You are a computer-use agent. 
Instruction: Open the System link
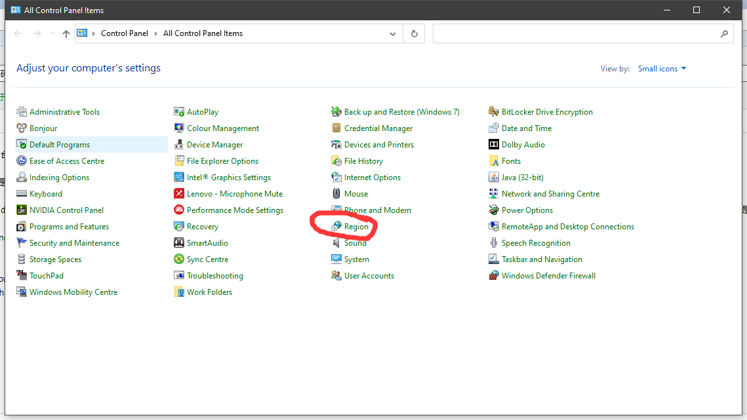click(356, 259)
